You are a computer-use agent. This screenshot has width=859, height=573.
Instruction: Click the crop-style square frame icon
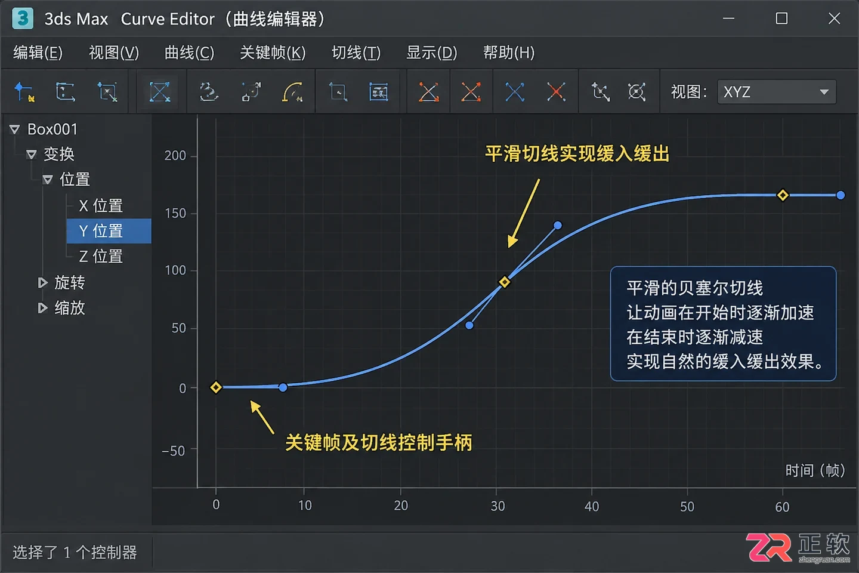[338, 92]
